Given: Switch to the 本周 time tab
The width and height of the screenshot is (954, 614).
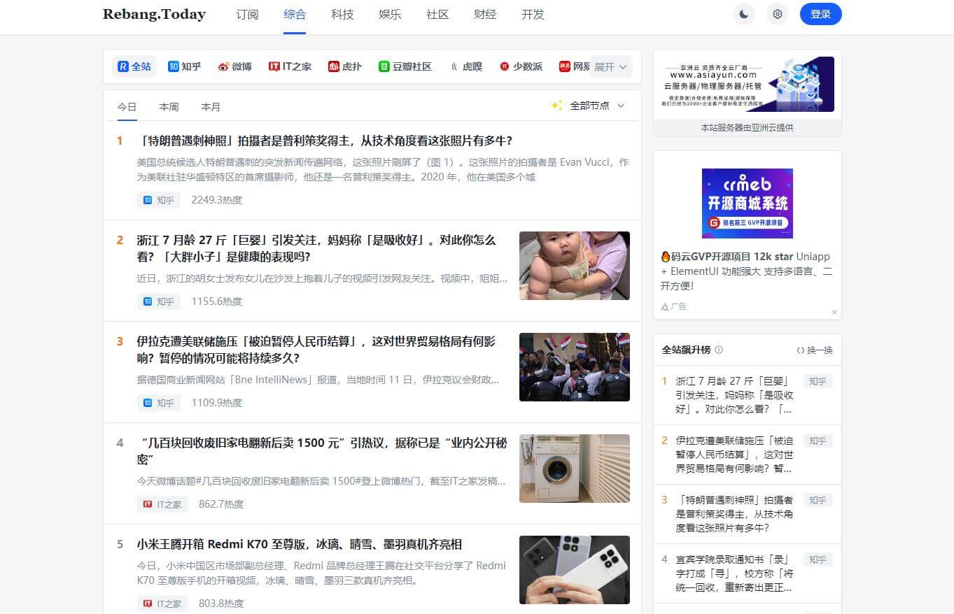Looking at the screenshot, I should [168, 106].
